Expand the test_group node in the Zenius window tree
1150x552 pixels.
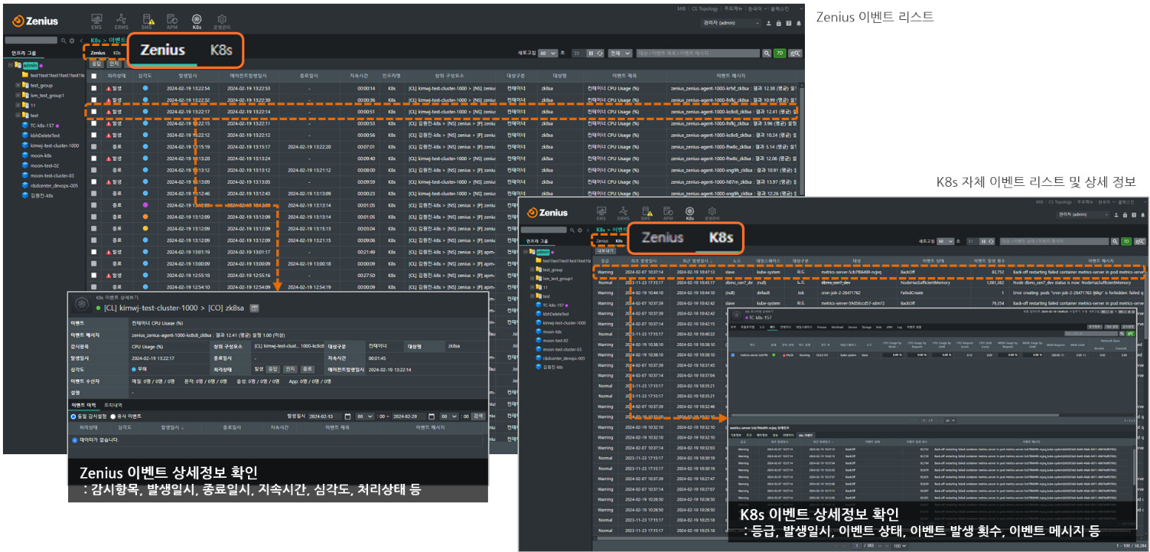(x=18, y=84)
